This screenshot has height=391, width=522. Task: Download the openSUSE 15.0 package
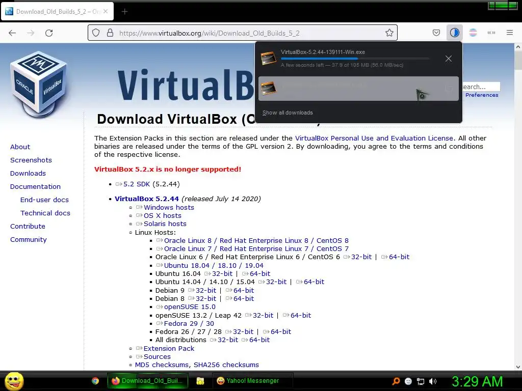coord(190,307)
